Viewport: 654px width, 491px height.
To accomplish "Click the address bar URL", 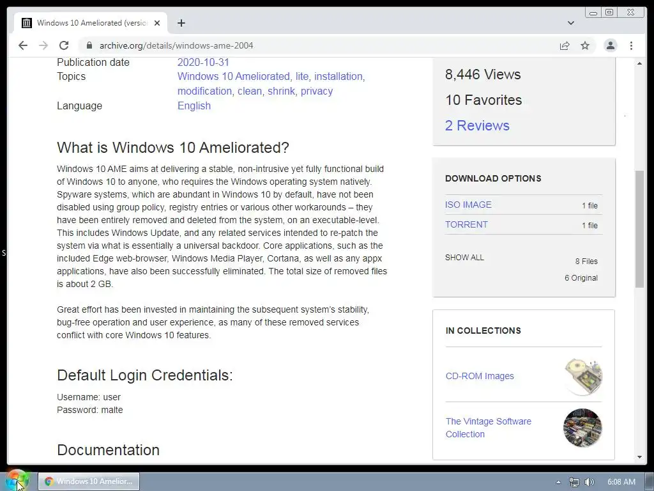I will pos(176,45).
